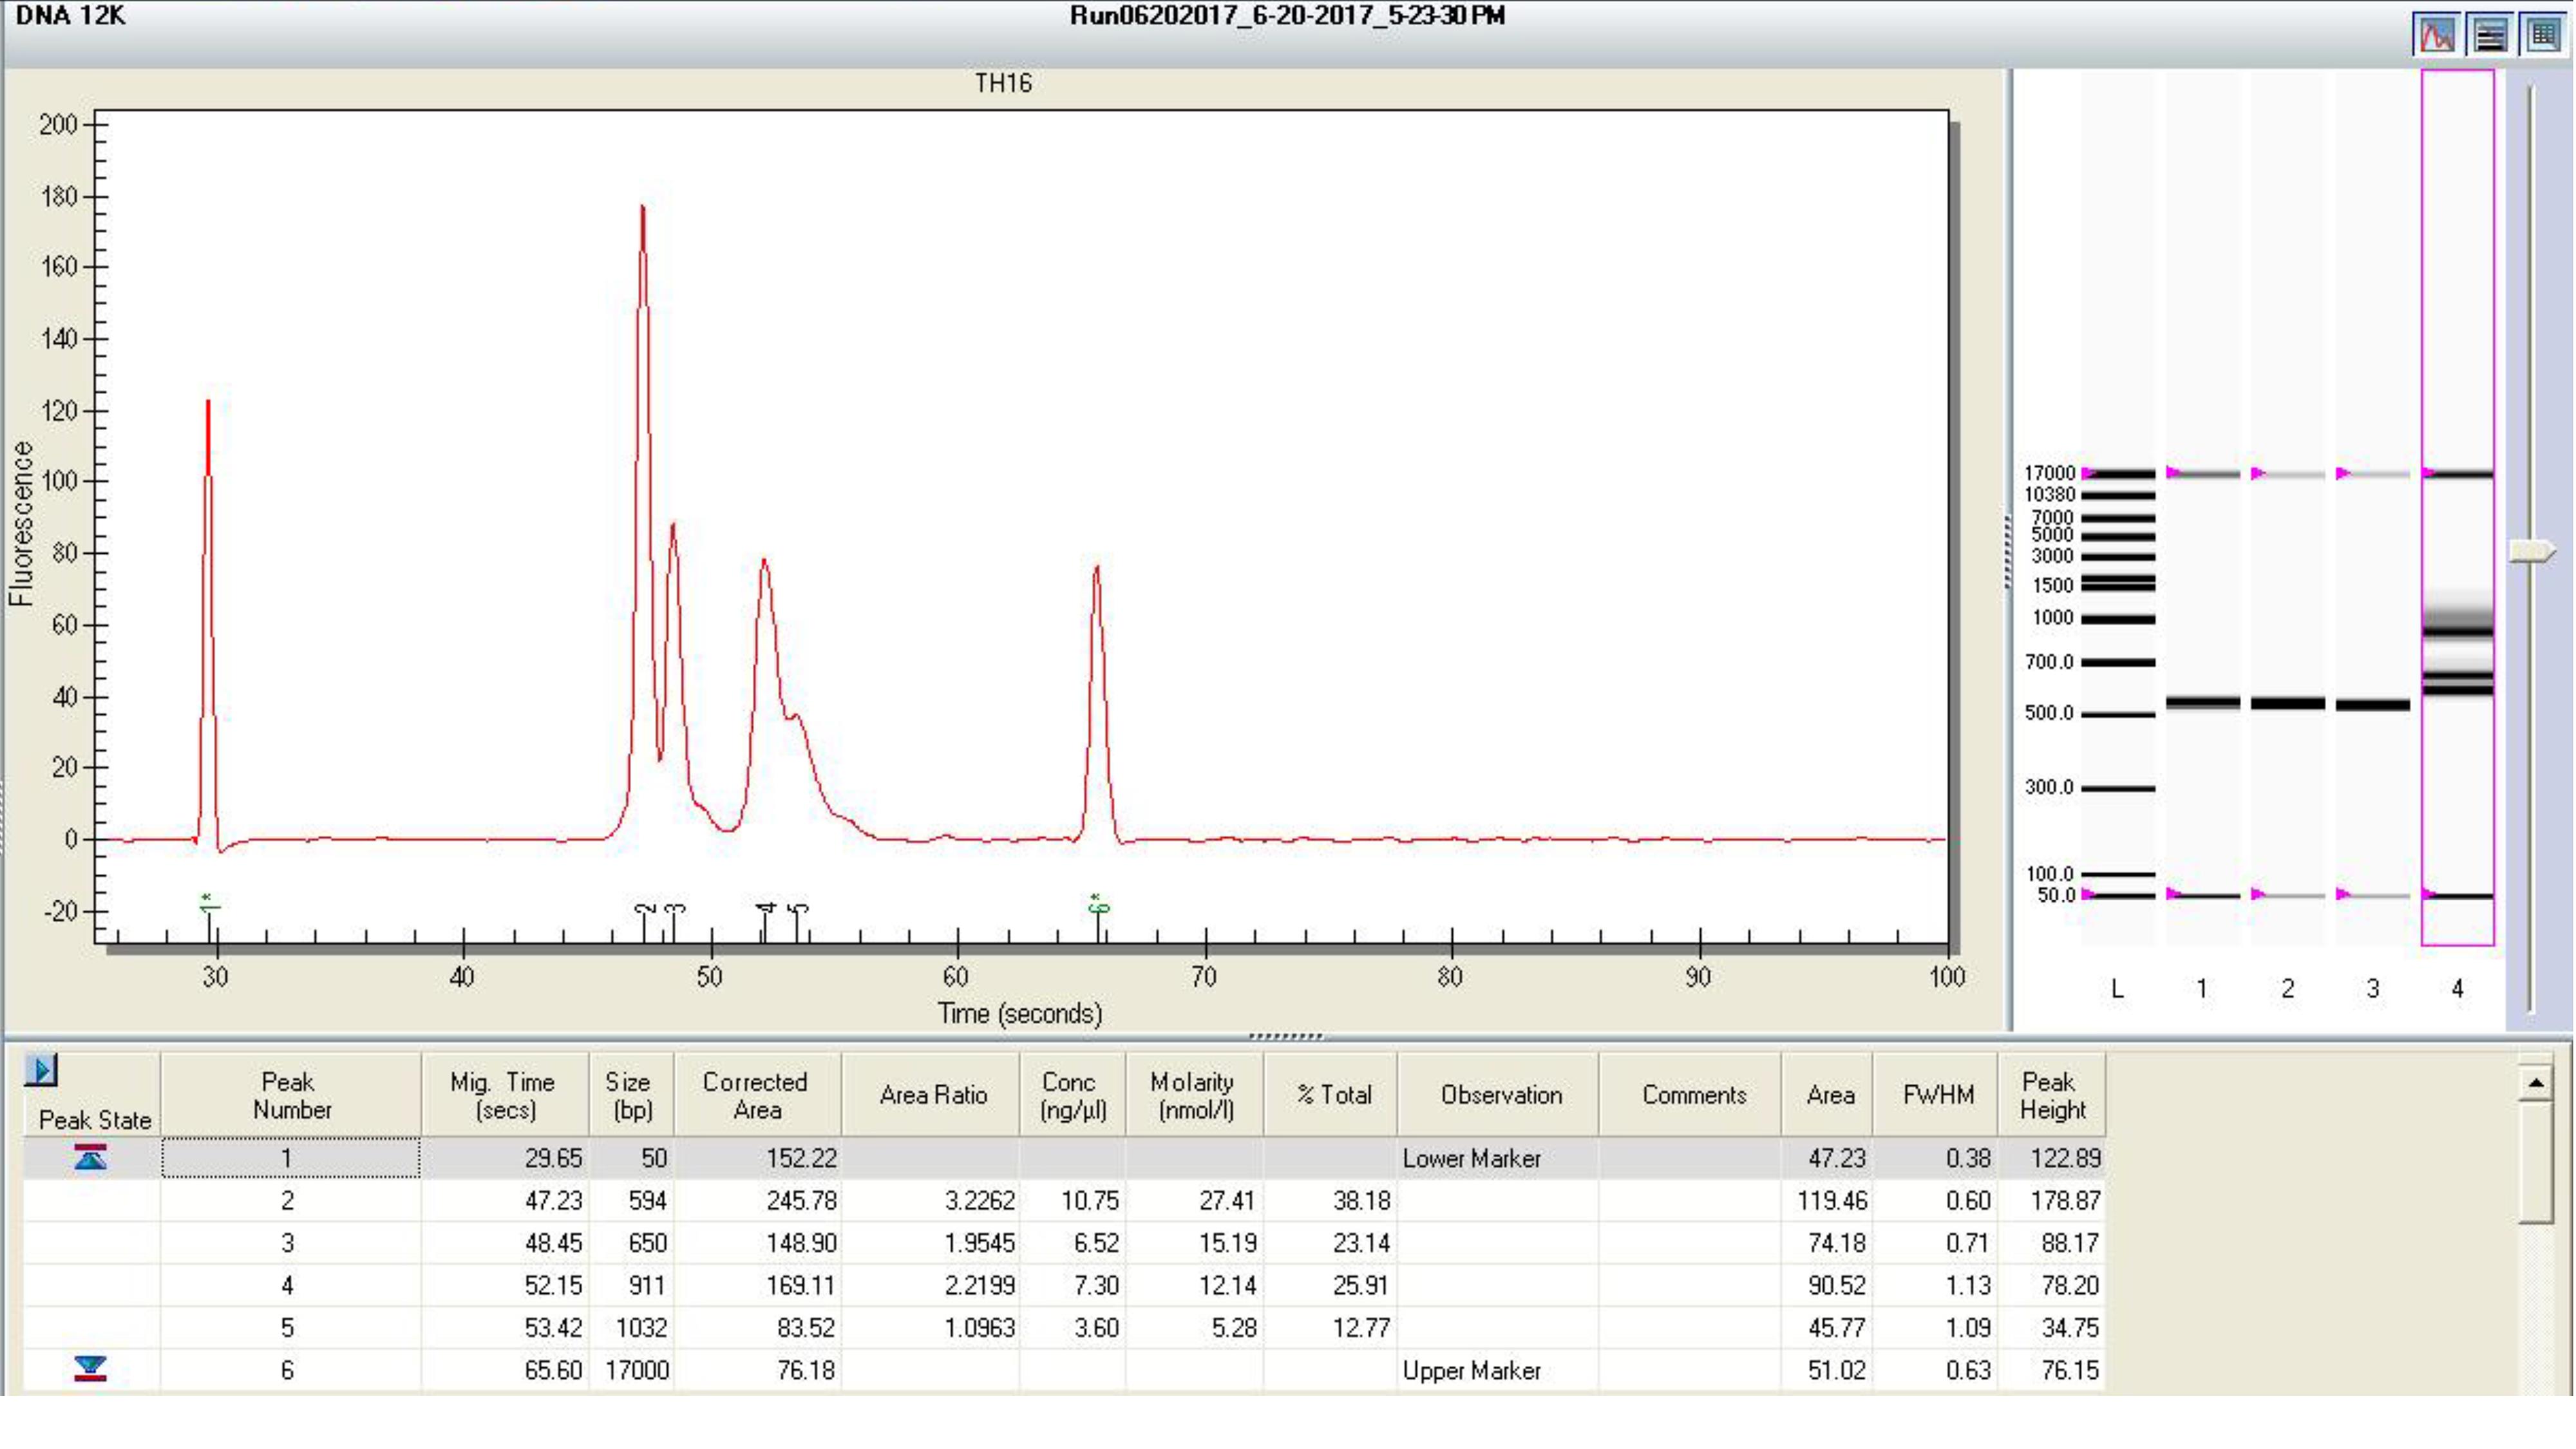The image size is (2576, 1449).
Task: Click the table scrollbar up arrow
Action: (x=2535, y=1084)
